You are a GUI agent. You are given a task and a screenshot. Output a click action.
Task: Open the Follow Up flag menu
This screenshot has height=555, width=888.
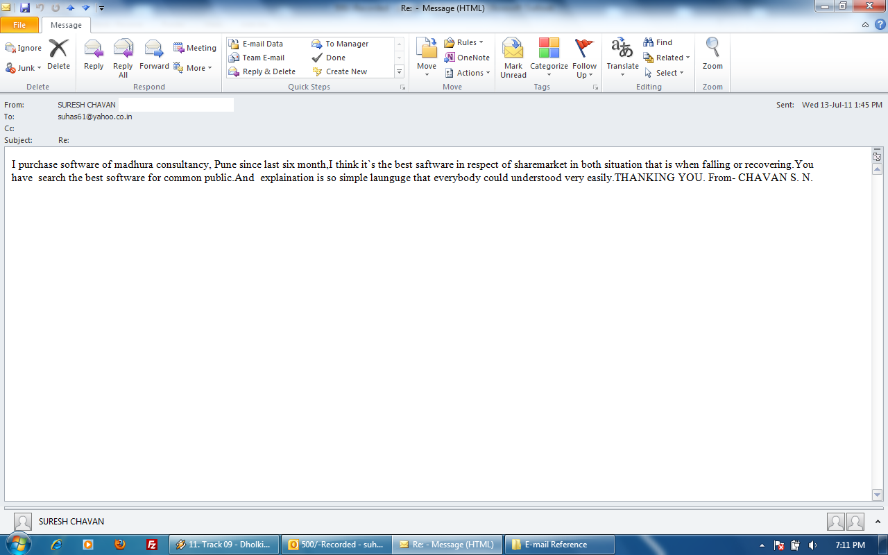click(x=584, y=58)
